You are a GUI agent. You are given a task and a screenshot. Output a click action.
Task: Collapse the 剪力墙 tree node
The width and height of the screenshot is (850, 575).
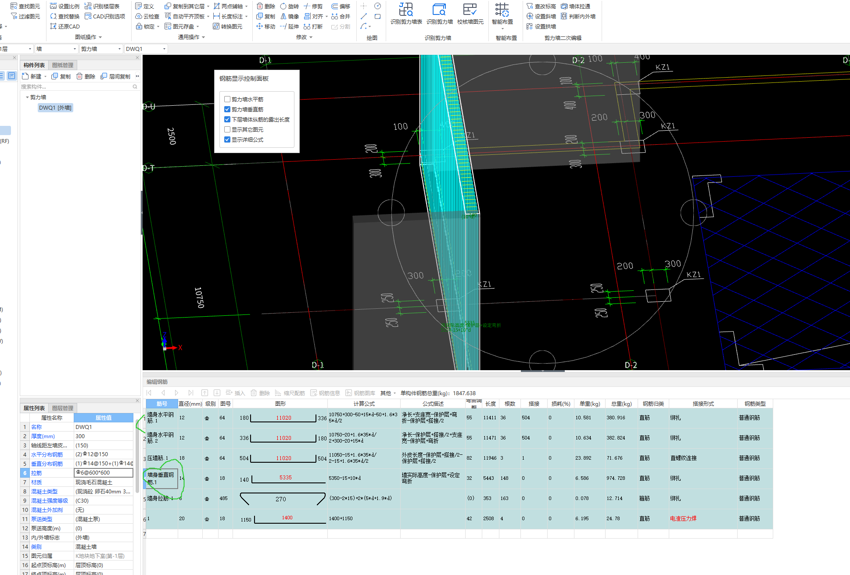click(27, 97)
